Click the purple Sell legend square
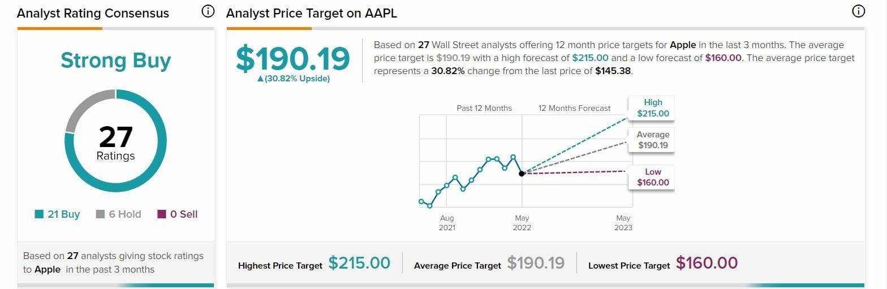 pyautogui.click(x=162, y=214)
